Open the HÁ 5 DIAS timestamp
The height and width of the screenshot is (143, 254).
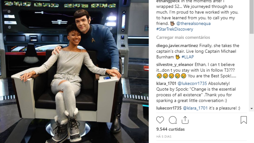164,137
